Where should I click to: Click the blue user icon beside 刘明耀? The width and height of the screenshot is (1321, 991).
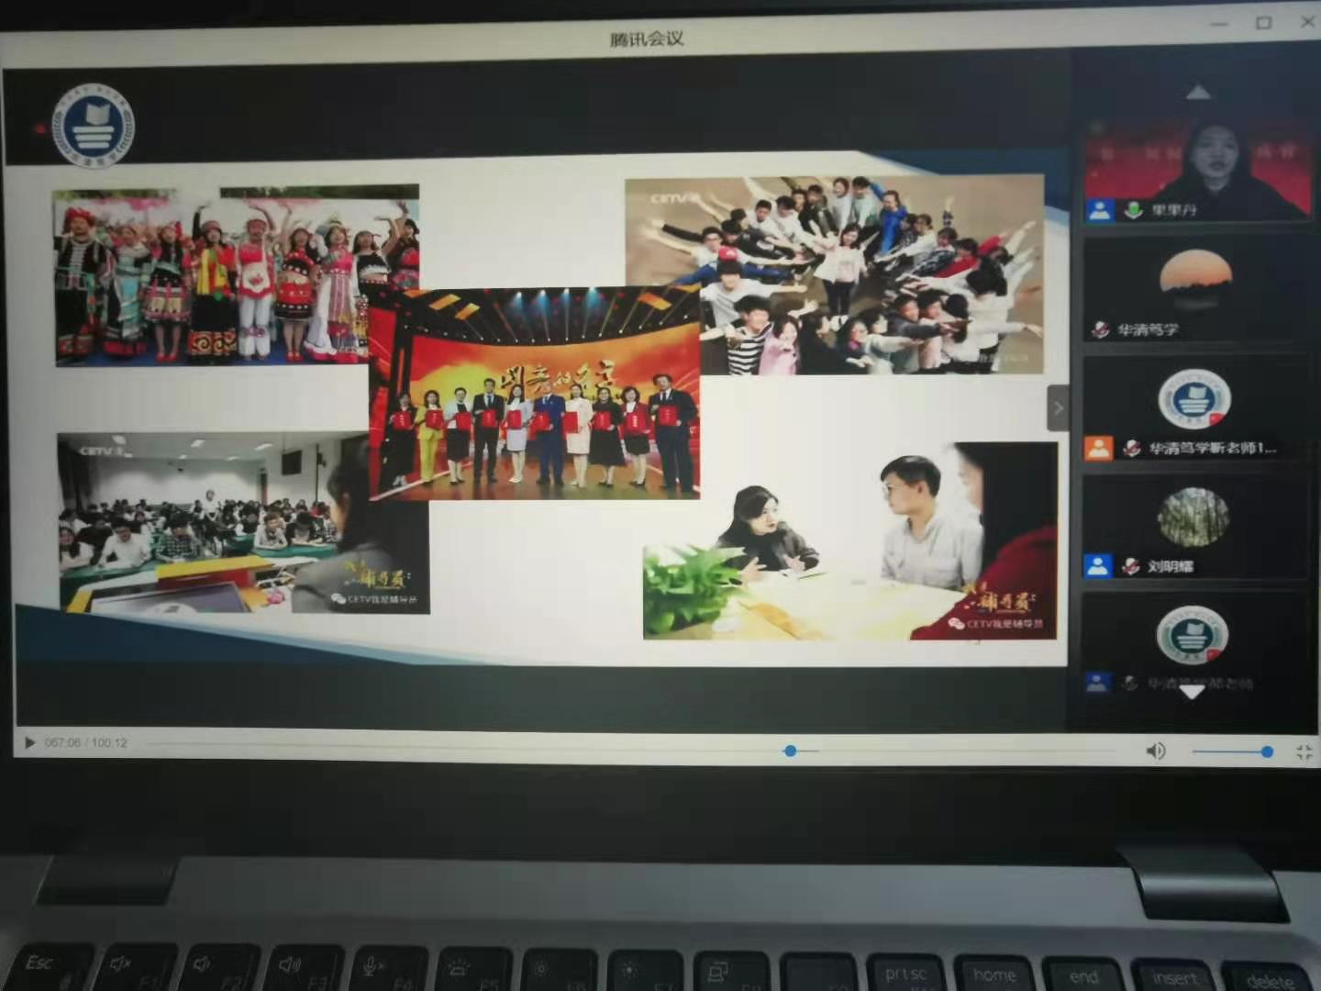click(1098, 565)
